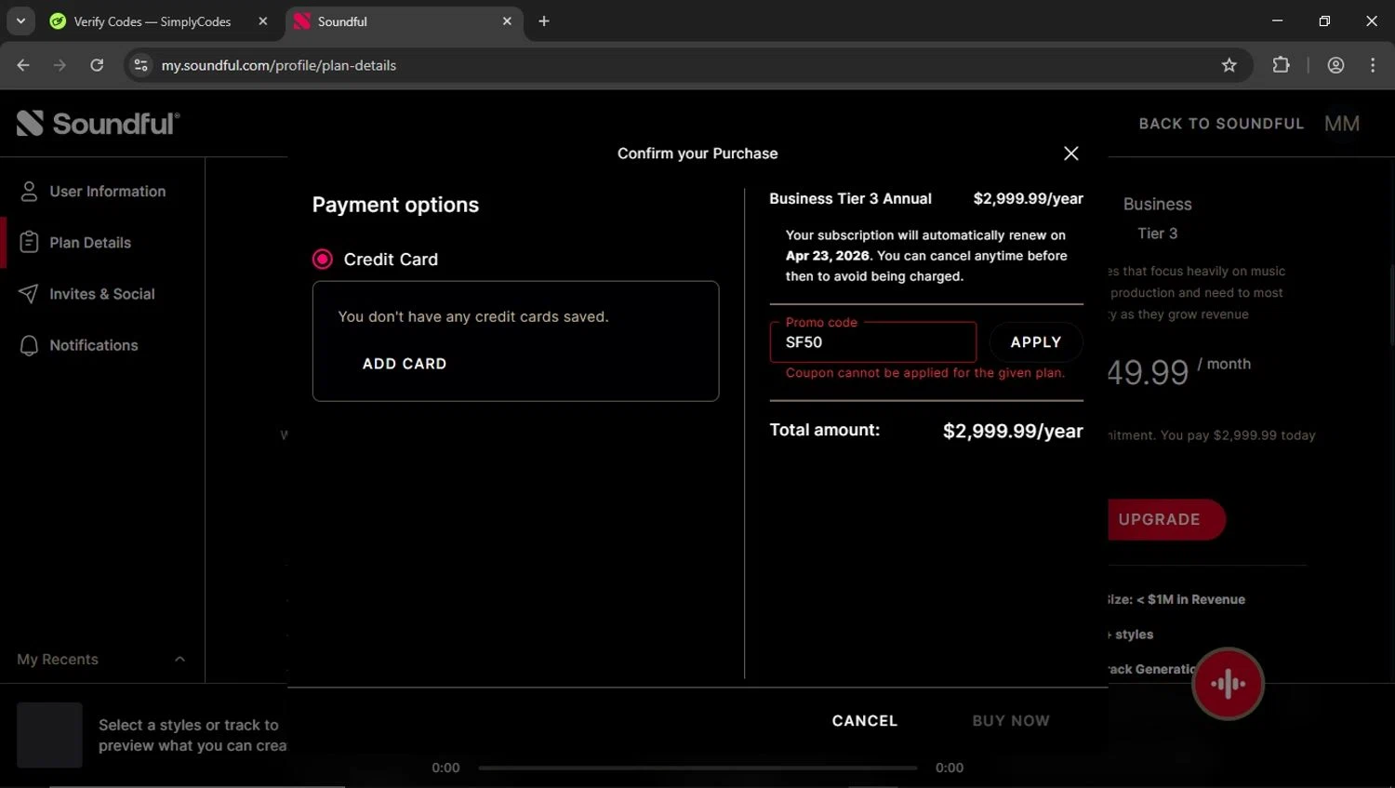This screenshot has width=1395, height=788.
Task: Click the Total amount $2,999.99/year value
Action: point(1013,431)
